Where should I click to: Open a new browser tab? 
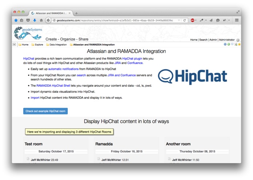pos(76,13)
